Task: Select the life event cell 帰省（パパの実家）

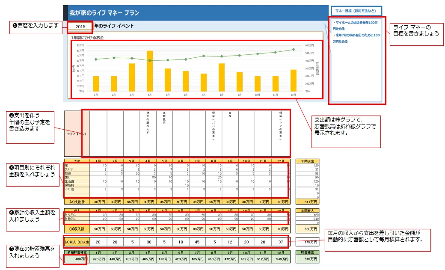Action: tap(214, 133)
